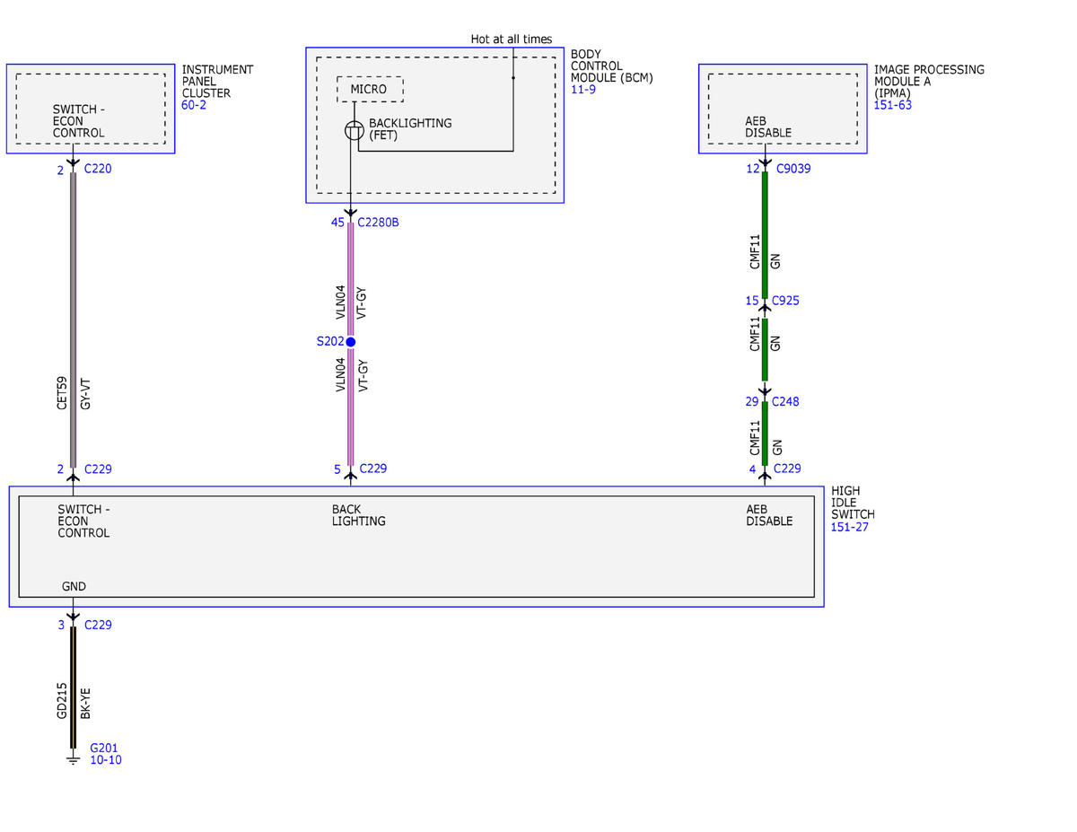Click the AEB DISABLE box in IPMA module
The width and height of the screenshot is (1077, 832).
tap(783, 109)
